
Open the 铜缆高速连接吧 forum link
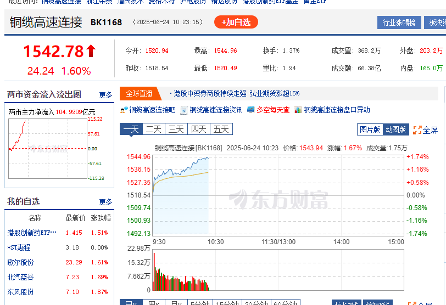[x=153, y=110]
